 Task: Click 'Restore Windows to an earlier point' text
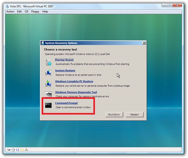[x=78, y=75]
